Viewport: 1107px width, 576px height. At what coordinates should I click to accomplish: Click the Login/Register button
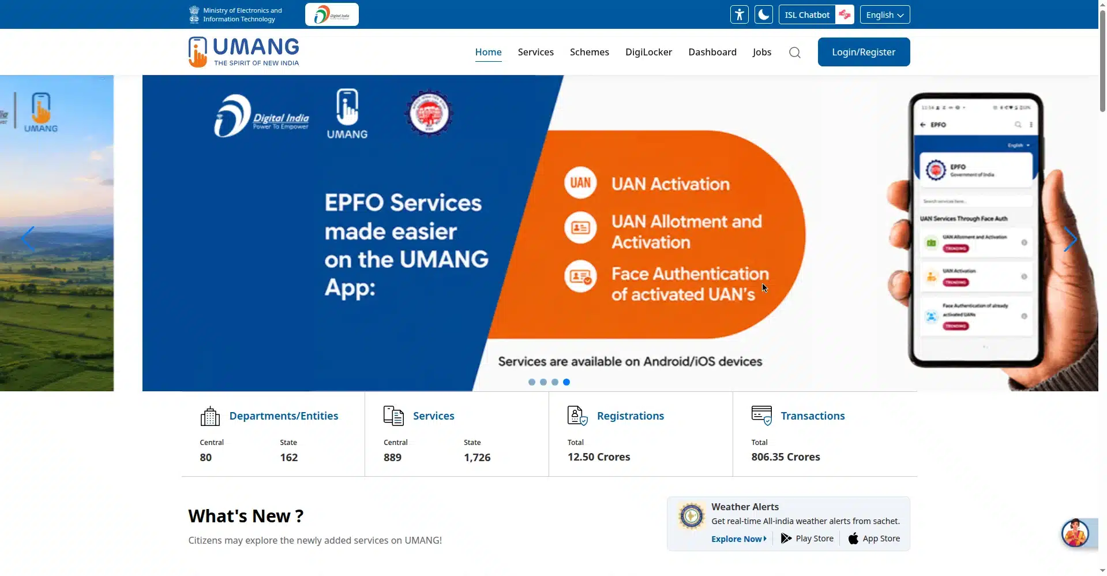coord(864,52)
